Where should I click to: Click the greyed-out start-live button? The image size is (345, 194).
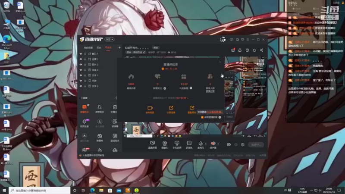click(256, 144)
